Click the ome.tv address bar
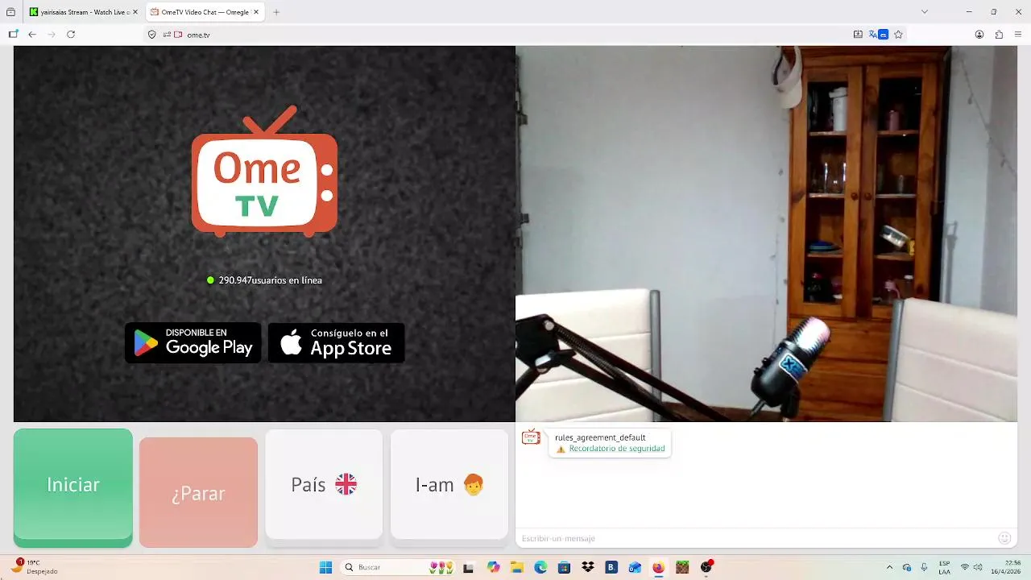Screen dimensions: 1031x580 [515, 35]
